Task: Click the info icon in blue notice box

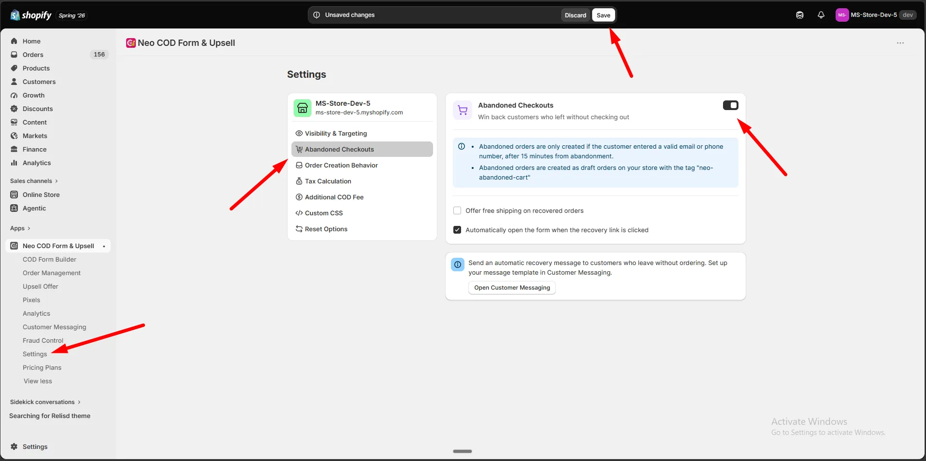Action: 462,146
